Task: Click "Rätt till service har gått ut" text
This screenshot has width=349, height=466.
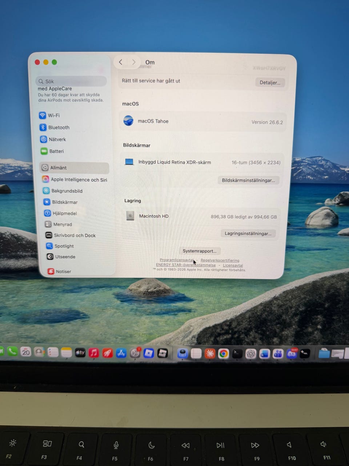Action: 151,81
